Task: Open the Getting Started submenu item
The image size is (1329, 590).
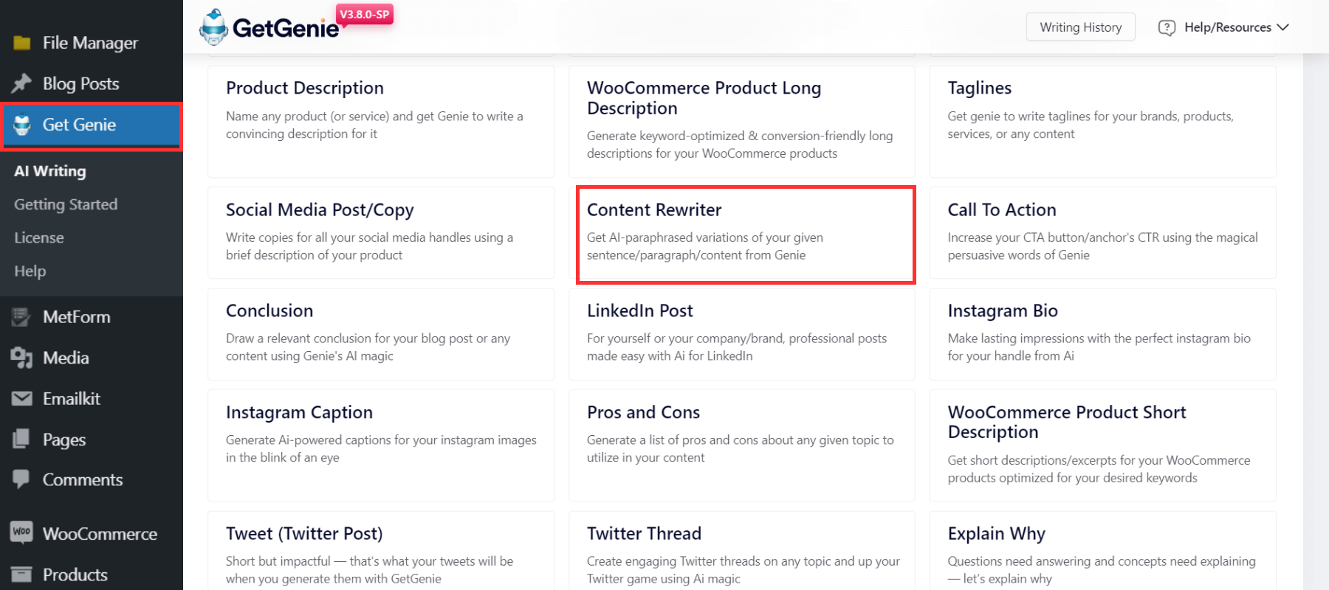Action: [66, 204]
